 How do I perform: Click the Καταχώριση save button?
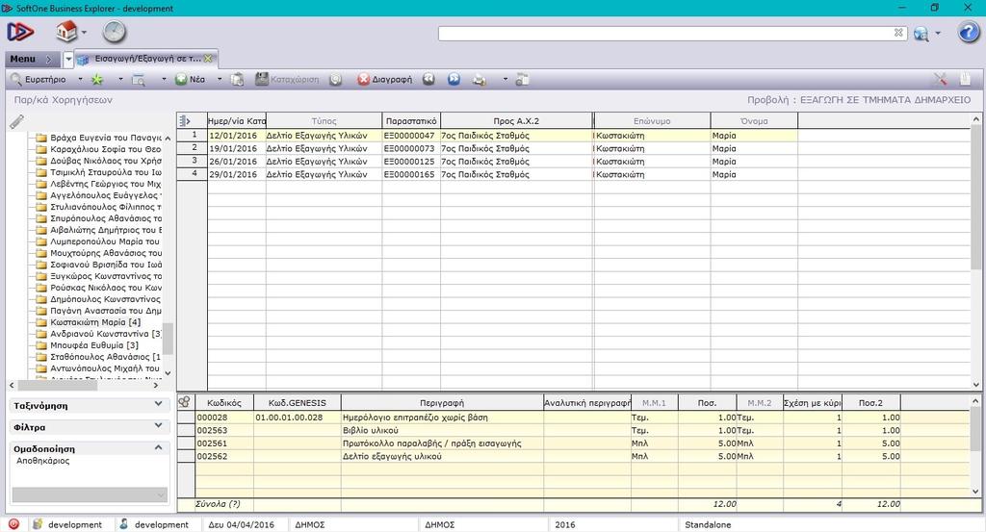pos(287,80)
